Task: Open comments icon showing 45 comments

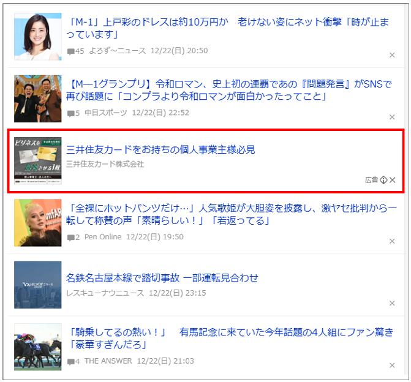Action: pyautogui.click(x=71, y=51)
